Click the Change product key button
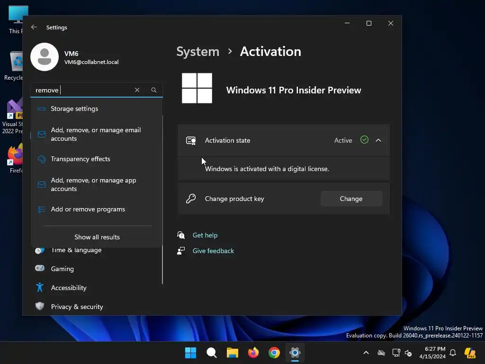Screen dimensions: 485x364 (x=351, y=199)
